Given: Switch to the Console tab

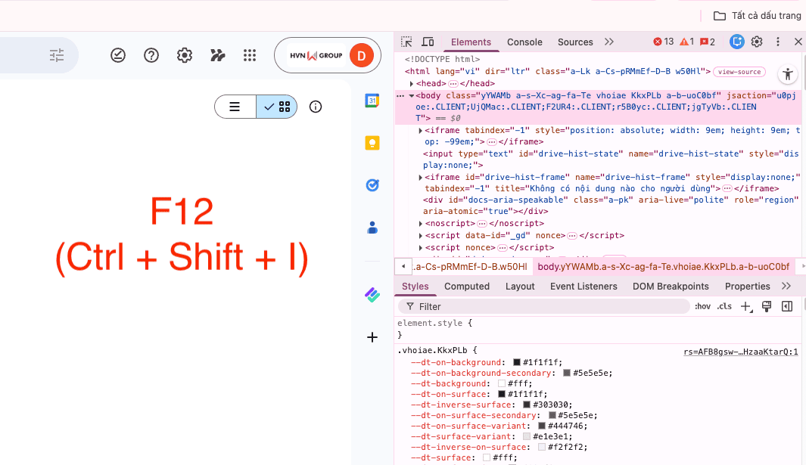Looking at the screenshot, I should tap(524, 42).
